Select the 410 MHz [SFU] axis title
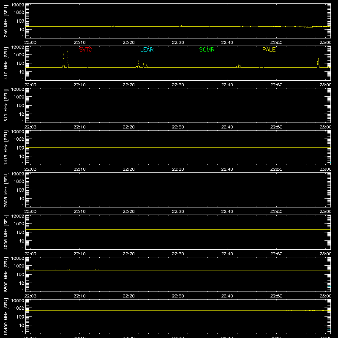The image size is (338, 338). 5,63
